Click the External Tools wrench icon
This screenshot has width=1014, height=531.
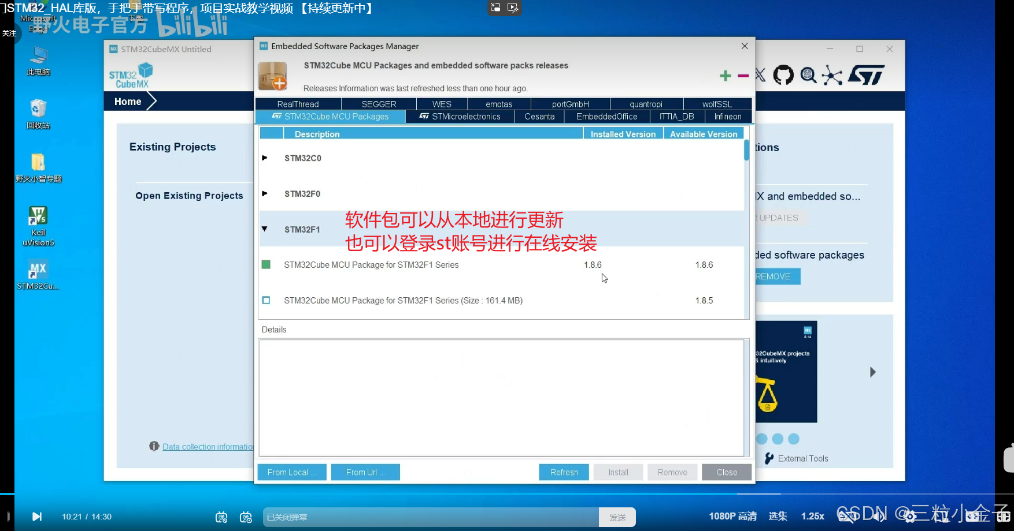click(768, 458)
